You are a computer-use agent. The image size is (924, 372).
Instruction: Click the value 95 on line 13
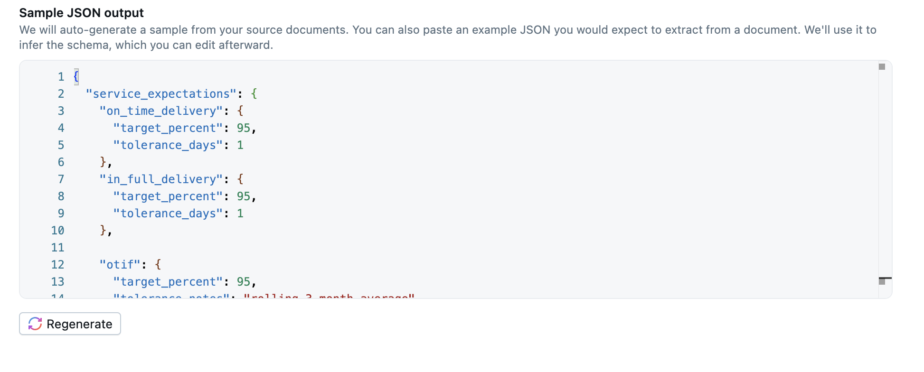click(x=244, y=282)
